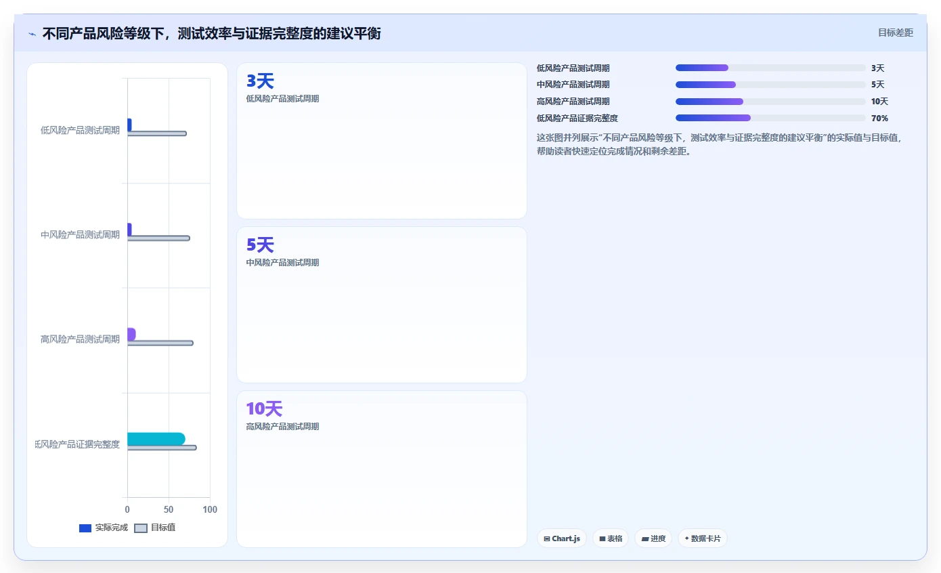
Task: Click the x-axis tick label 50
Action: click(x=169, y=509)
